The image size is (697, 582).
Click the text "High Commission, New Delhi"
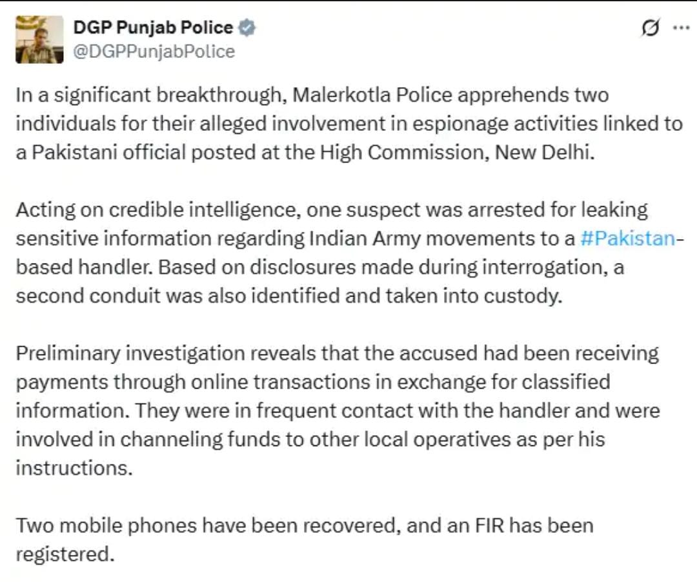[x=457, y=152]
